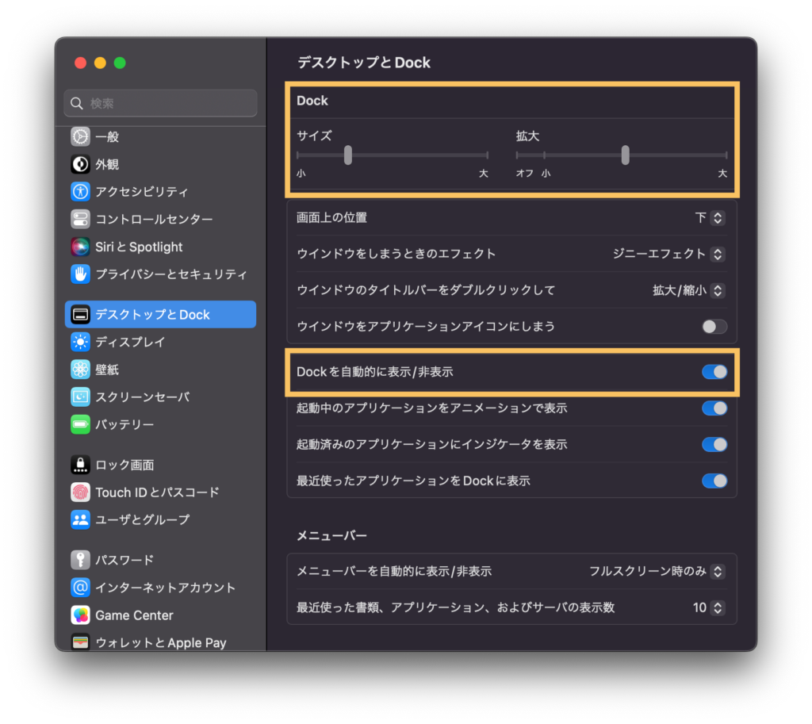Click the バッテリー battery icon
Viewport: 812px width, 724px height.
(80, 424)
